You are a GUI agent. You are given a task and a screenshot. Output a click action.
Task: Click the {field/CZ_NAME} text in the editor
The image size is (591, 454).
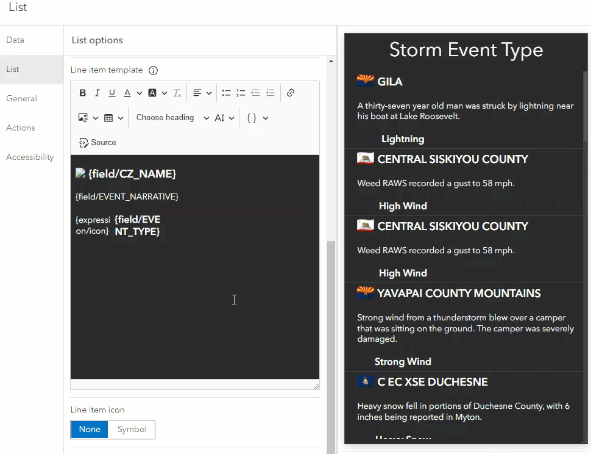click(x=132, y=173)
